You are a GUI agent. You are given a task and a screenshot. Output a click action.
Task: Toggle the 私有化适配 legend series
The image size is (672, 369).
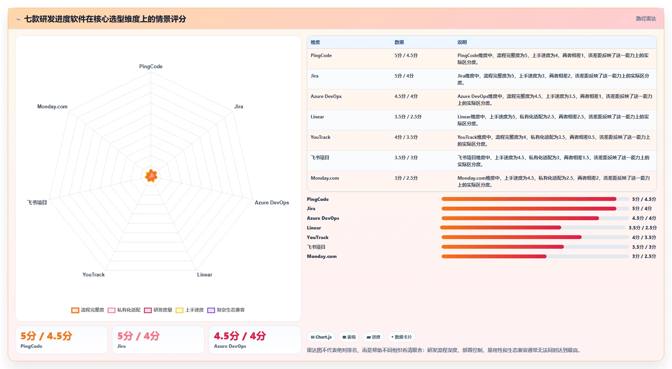[x=124, y=310]
